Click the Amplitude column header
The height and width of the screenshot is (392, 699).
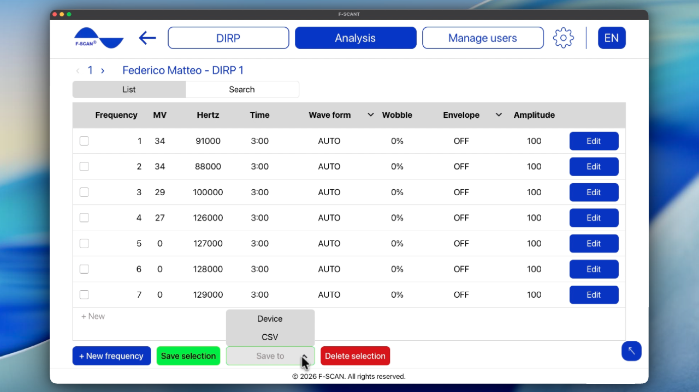tap(534, 115)
